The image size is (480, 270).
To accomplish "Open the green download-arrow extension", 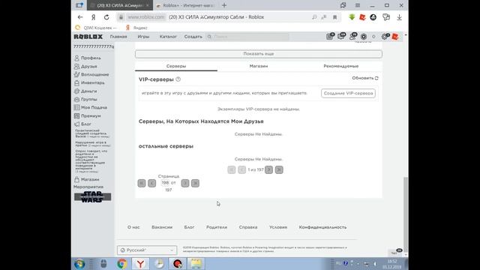I will click(352, 17).
